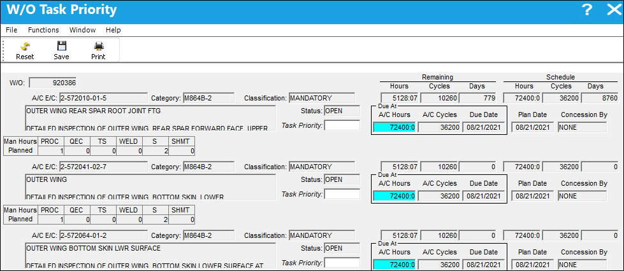This screenshot has height=271, width=624.
Task: Open the File menu
Action: [x=11, y=30]
